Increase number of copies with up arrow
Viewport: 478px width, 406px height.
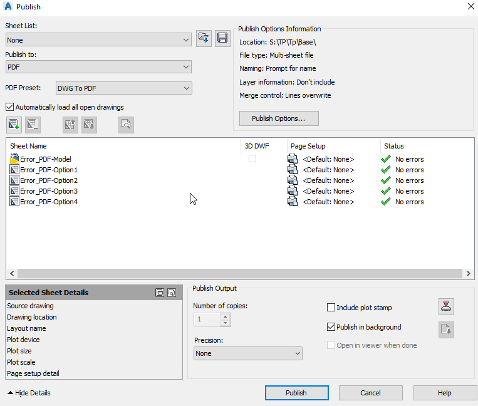click(226, 316)
